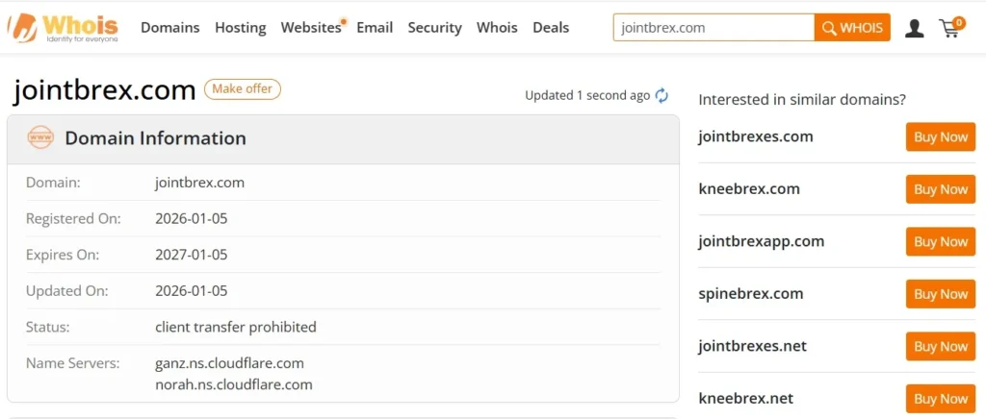Buy Now for jointbrexes.net
The height and width of the screenshot is (419, 986).
click(x=940, y=346)
